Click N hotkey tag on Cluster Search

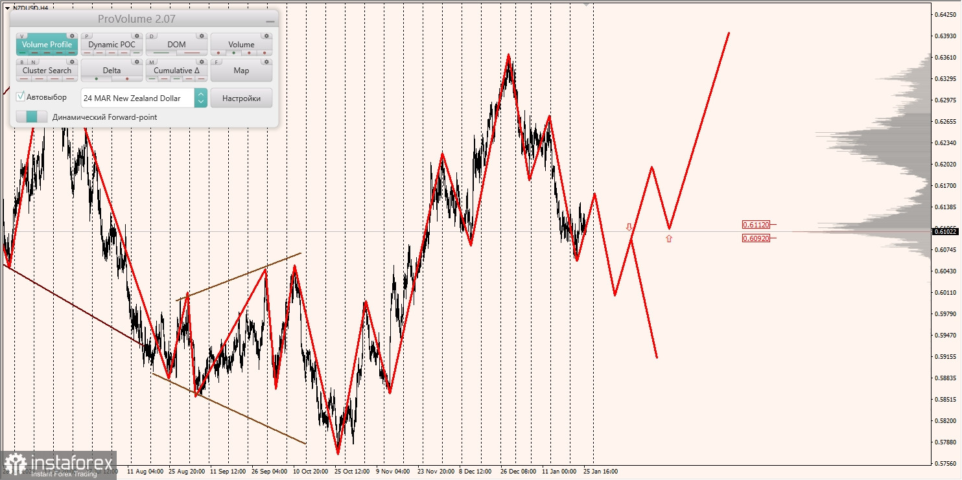[x=34, y=62]
